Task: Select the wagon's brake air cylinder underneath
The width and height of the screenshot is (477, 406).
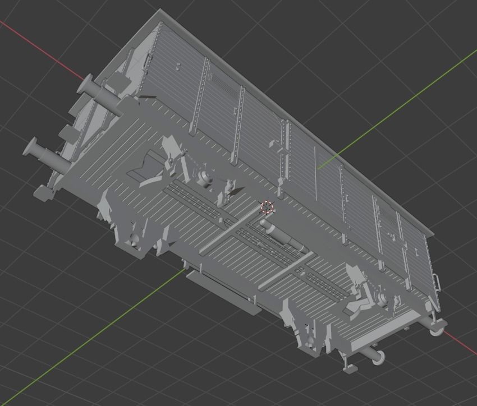Action: (x=283, y=236)
